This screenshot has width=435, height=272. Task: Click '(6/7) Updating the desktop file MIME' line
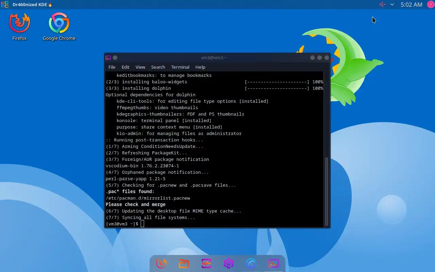pyautogui.click(x=174, y=211)
